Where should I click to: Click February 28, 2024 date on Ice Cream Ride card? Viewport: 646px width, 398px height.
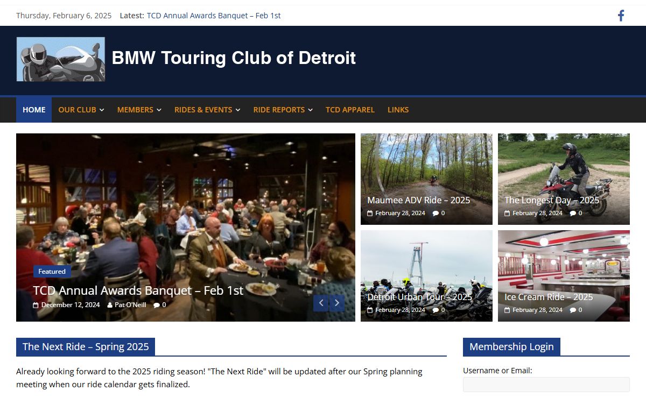tap(538, 310)
